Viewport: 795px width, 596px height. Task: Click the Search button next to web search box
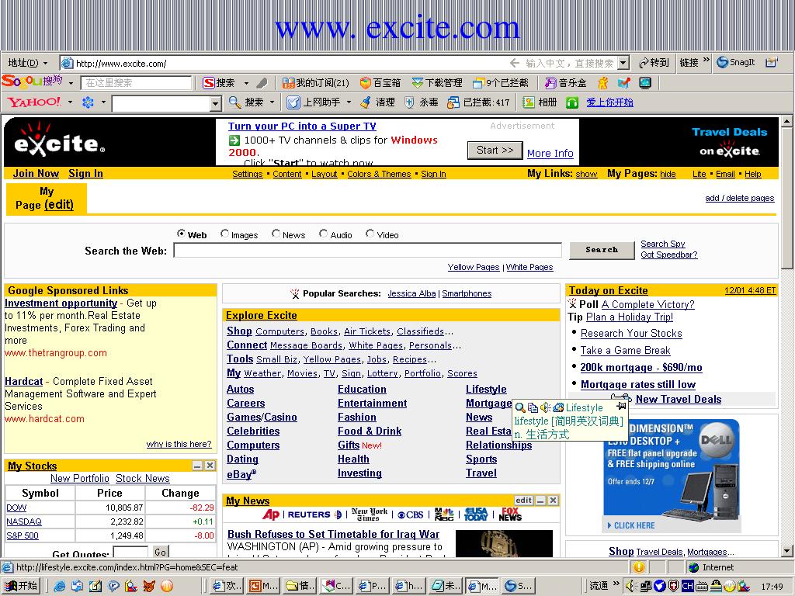(x=602, y=250)
